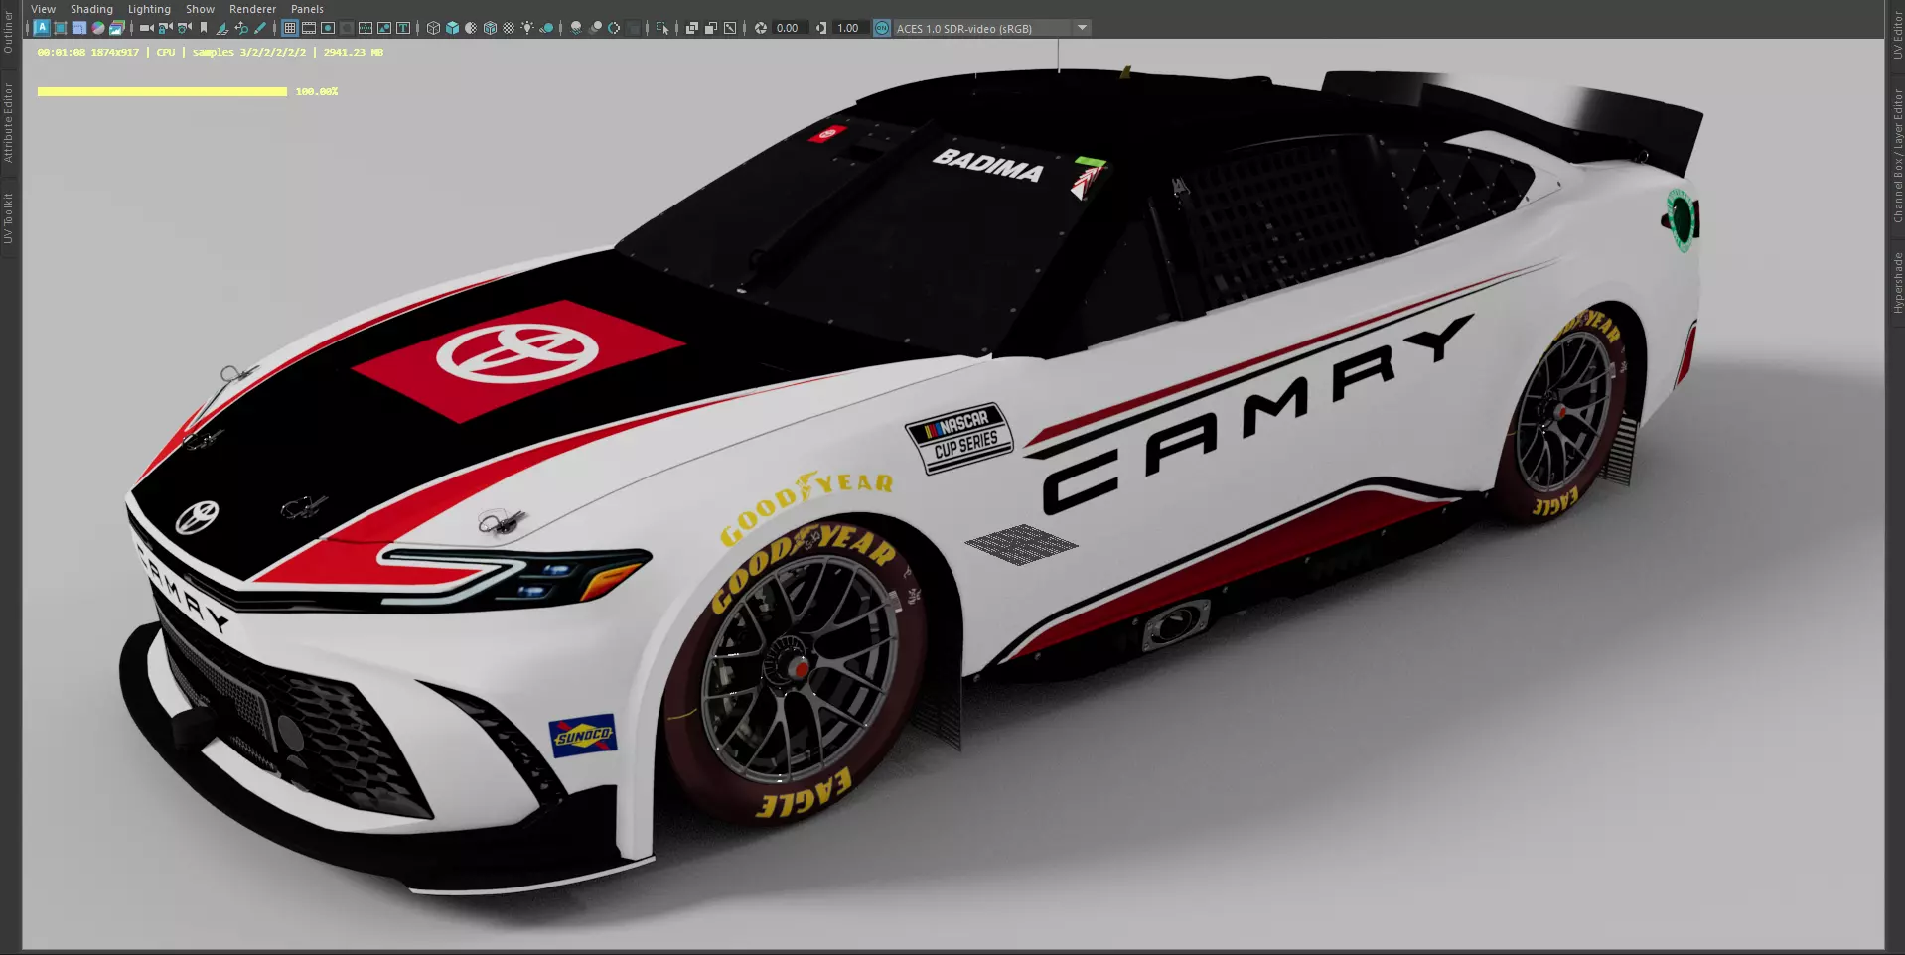Screen dimensions: 1905x955
Task: Open camera attributes gear icon
Action: coord(185,28)
